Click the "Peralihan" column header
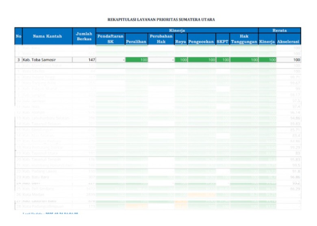The height and width of the screenshot is (226, 317). click(x=136, y=42)
